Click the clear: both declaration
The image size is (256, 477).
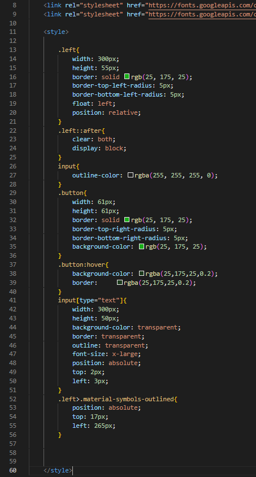point(94,140)
